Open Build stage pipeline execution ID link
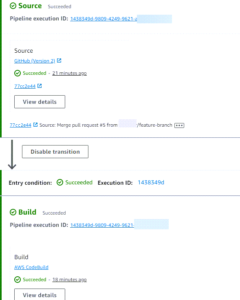 tap(102, 225)
